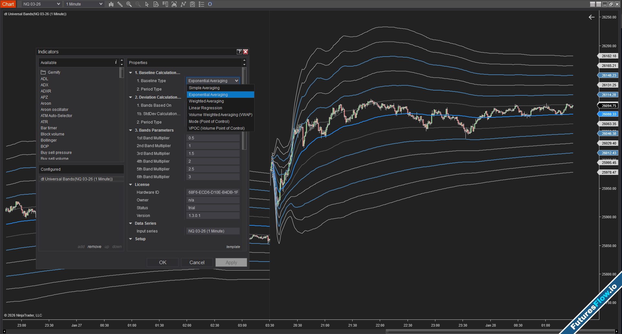Choose Volume Weighted Averaging (VWAP) option
The height and width of the screenshot is (334, 622).
220,115
